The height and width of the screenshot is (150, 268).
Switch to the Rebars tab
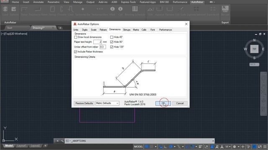(103, 30)
